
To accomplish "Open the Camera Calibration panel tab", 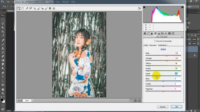I will [x=169, y=33].
